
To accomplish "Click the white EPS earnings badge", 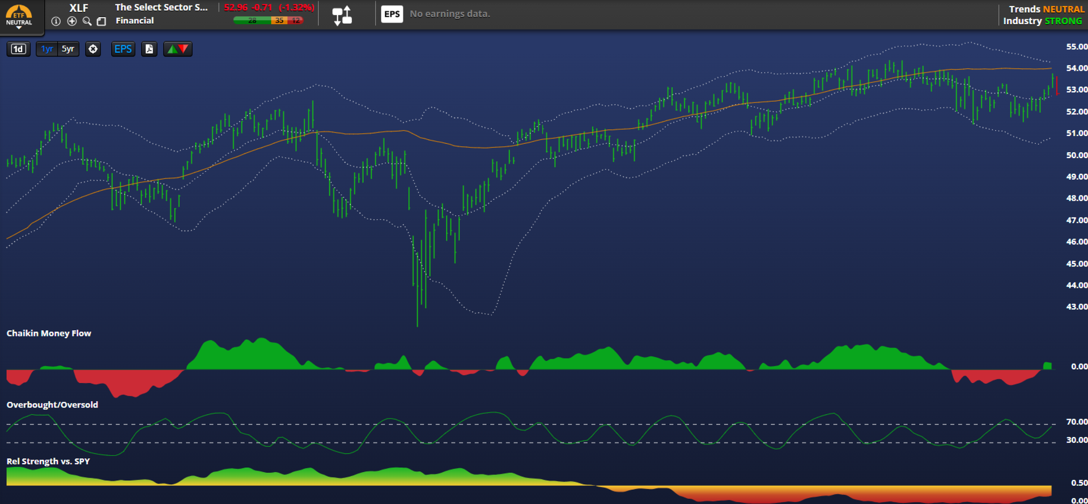I will (x=392, y=14).
